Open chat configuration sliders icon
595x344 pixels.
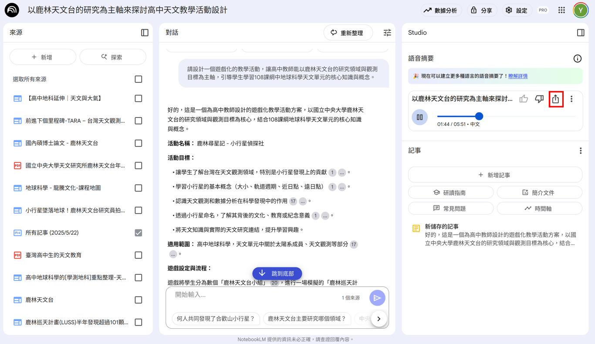pyautogui.click(x=387, y=33)
